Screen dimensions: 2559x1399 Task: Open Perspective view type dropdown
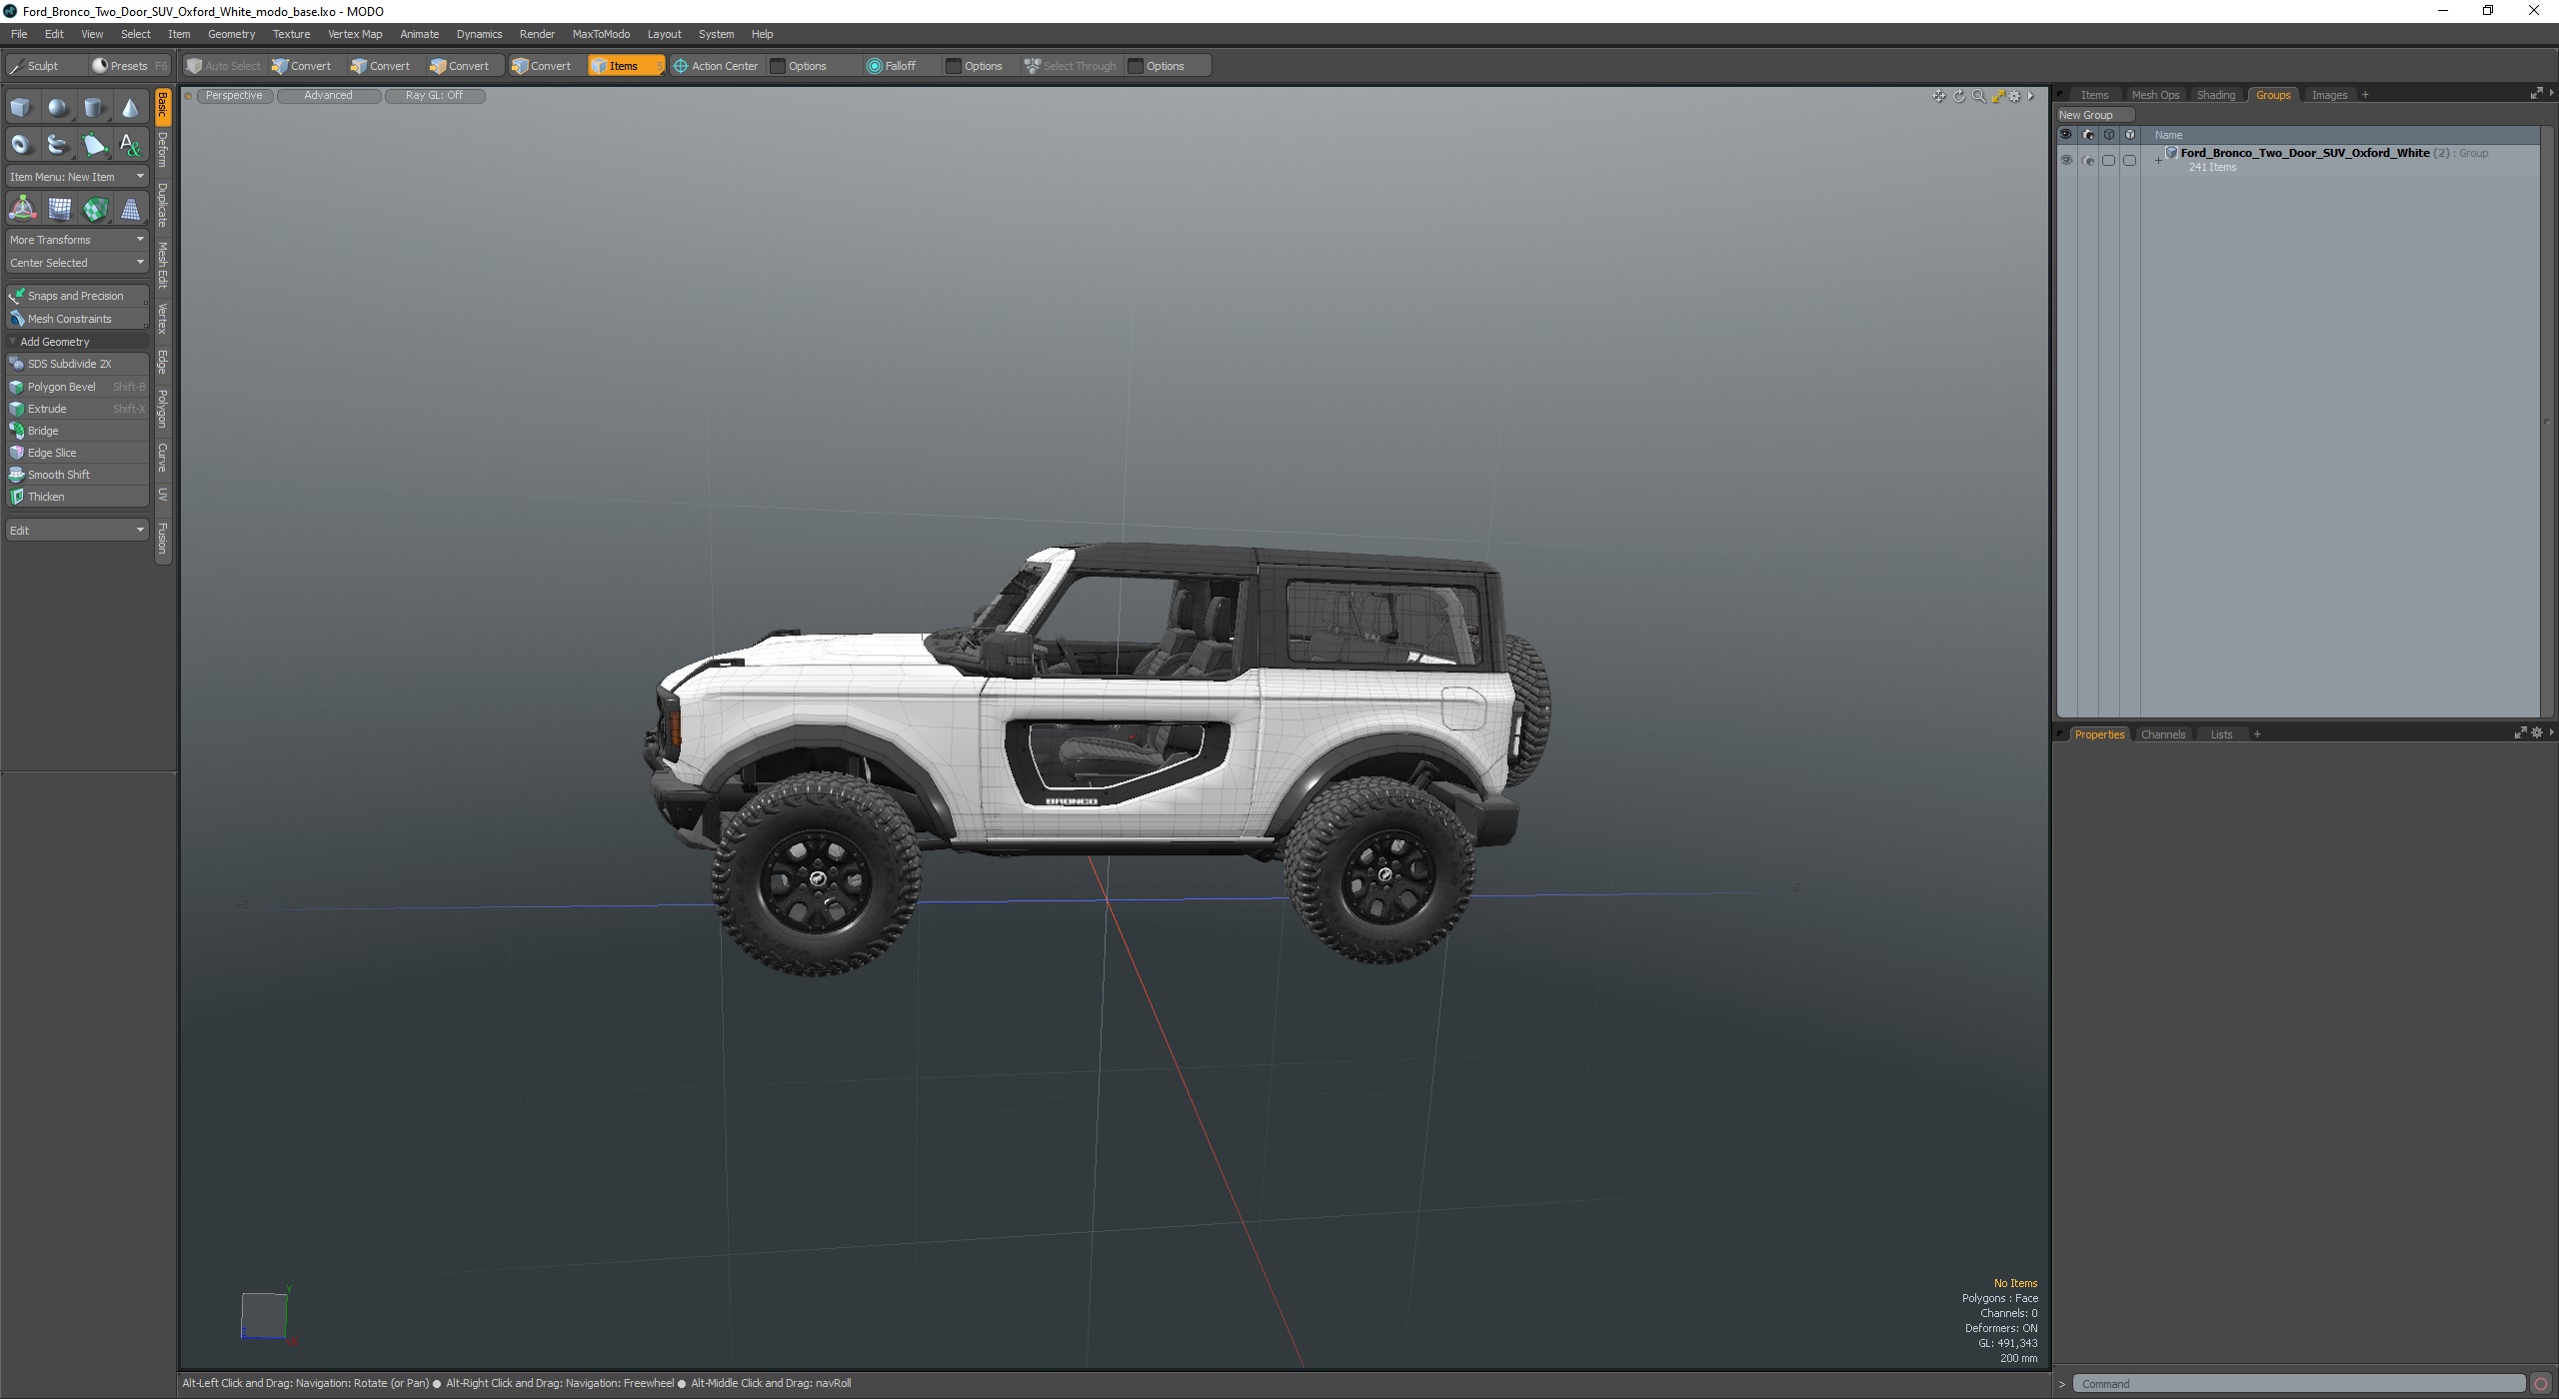(x=234, y=96)
